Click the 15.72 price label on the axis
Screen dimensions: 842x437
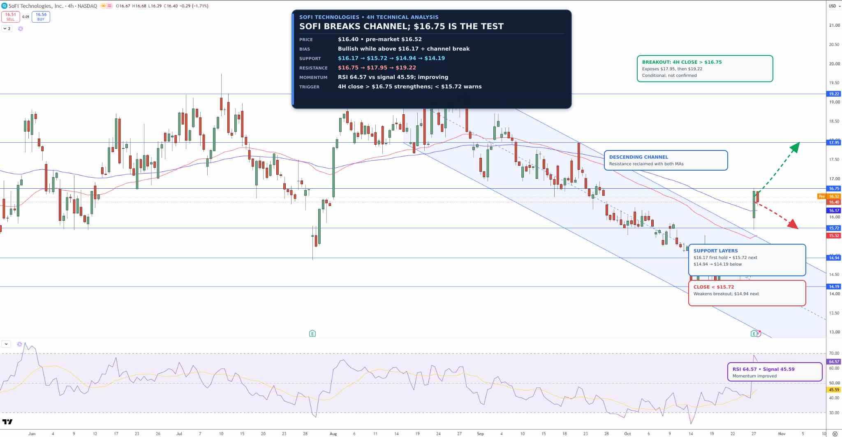click(834, 228)
